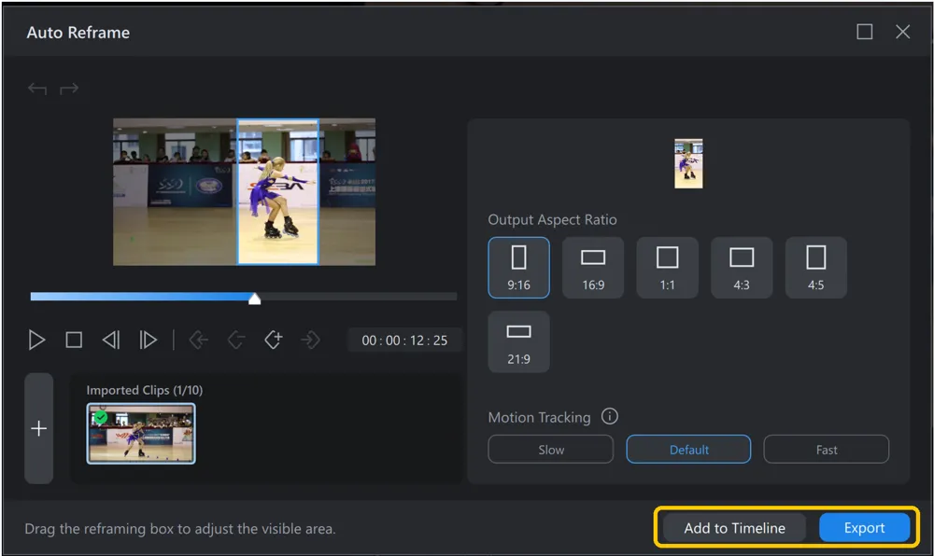This screenshot has width=934, height=556.
Task: Select the imported skater clip thumbnail
Action: click(x=141, y=434)
